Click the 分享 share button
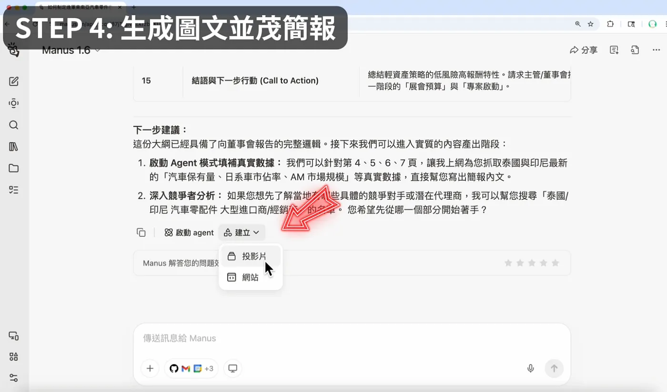The width and height of the screenshot is (667, 392). pyautogui.click(x=584, y=50)
